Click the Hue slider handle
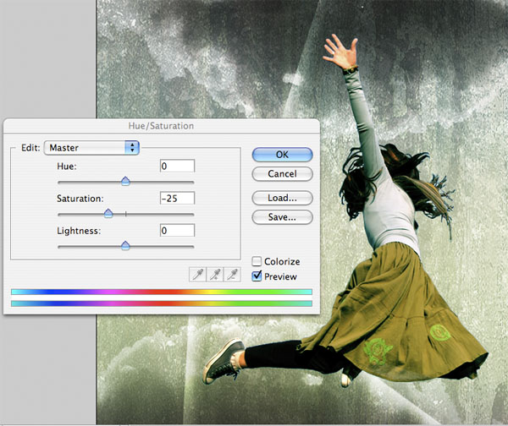Viewport: 508px width, 426px height. click(125, 181)
